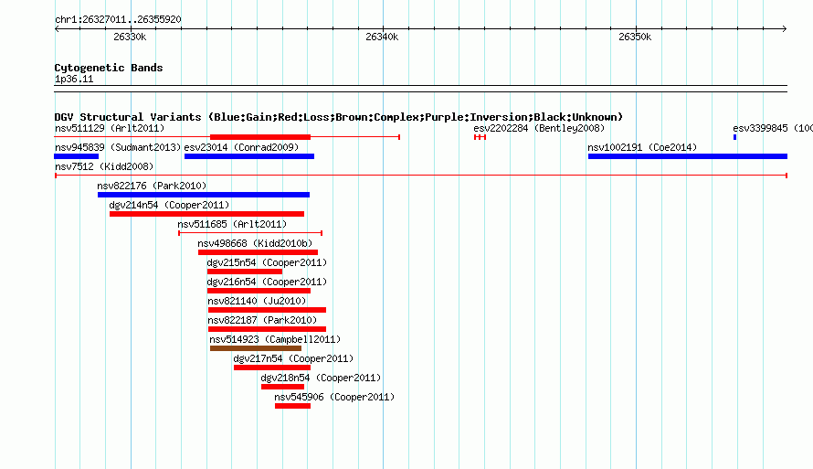Click the right arrowhead of the ruler
This screenshot has width=813, height=469.
785,28
